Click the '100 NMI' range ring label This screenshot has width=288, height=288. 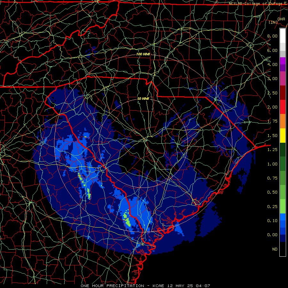[x=143, y=54]
